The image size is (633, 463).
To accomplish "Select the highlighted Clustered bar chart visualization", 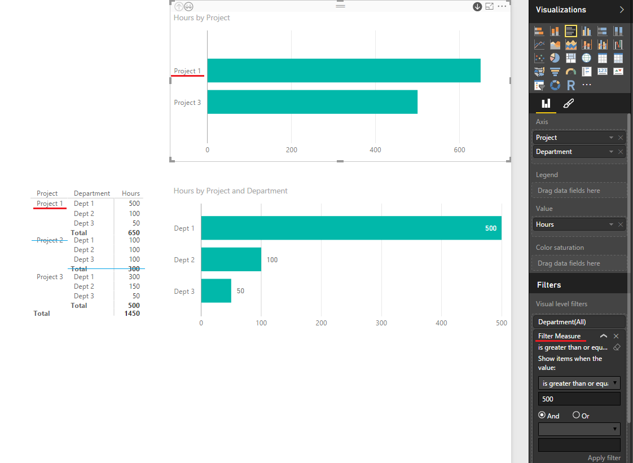I will [x=571, y=31].
